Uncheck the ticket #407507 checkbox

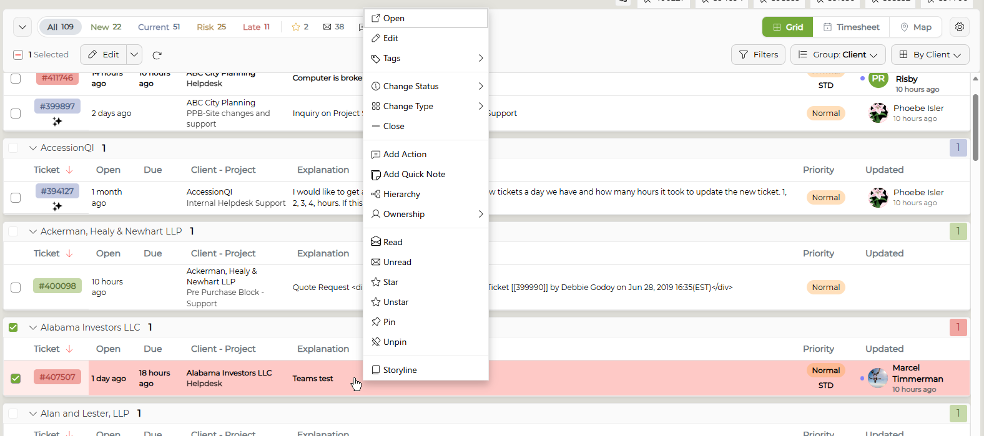click(x=16, y=378)
